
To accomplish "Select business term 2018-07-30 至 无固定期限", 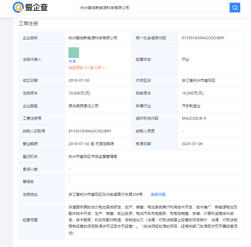I will point(91,144).
